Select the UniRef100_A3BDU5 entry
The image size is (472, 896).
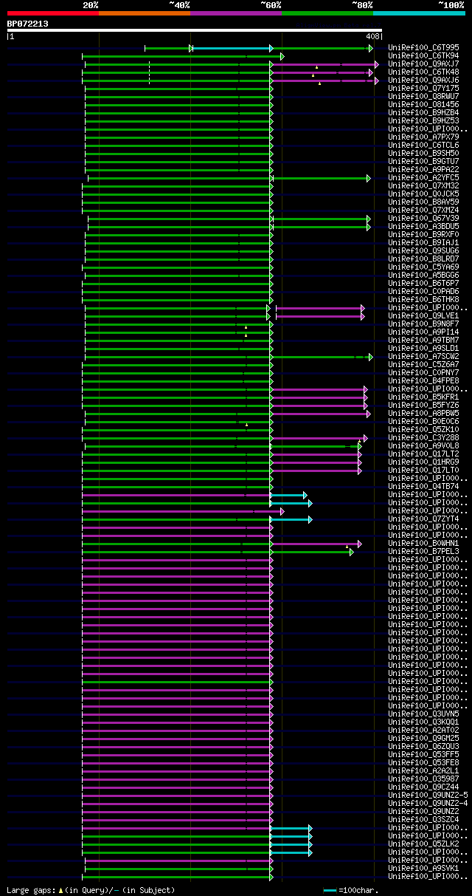coord(423,226)
